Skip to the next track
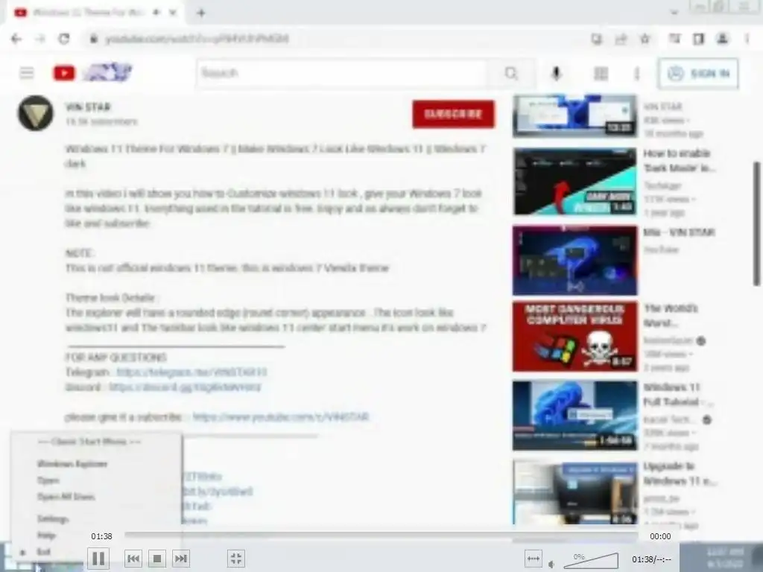The height and width of the screenshot is (572, 763). (181, 559)
